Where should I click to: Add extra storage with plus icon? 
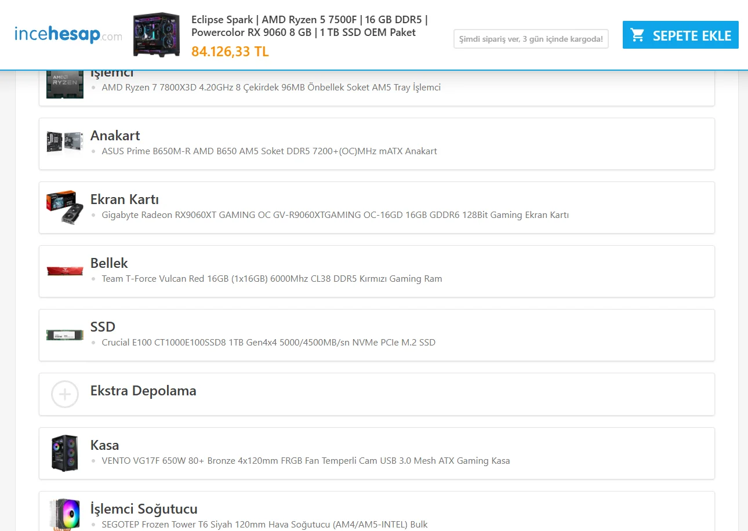[65, 394]
